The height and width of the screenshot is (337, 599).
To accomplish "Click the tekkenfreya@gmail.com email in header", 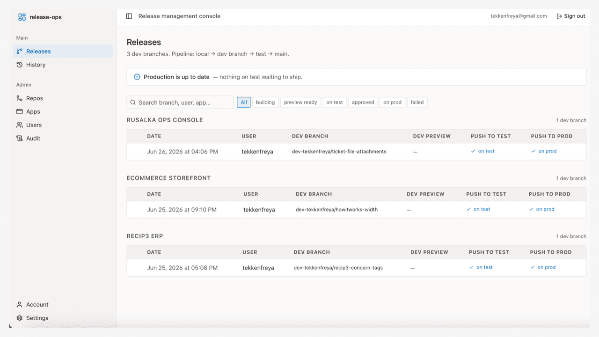I will point(519,16).
